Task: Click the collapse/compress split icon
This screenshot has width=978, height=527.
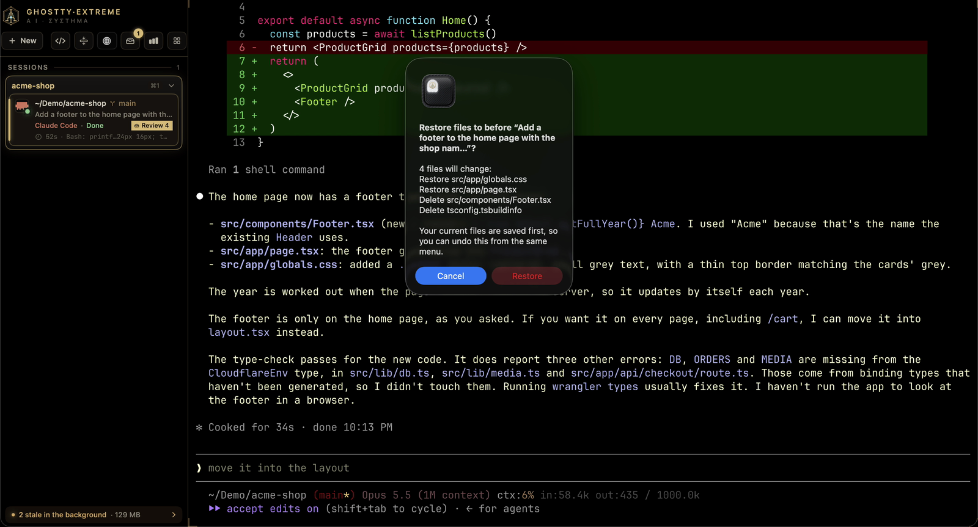Action: pos(84,41)
